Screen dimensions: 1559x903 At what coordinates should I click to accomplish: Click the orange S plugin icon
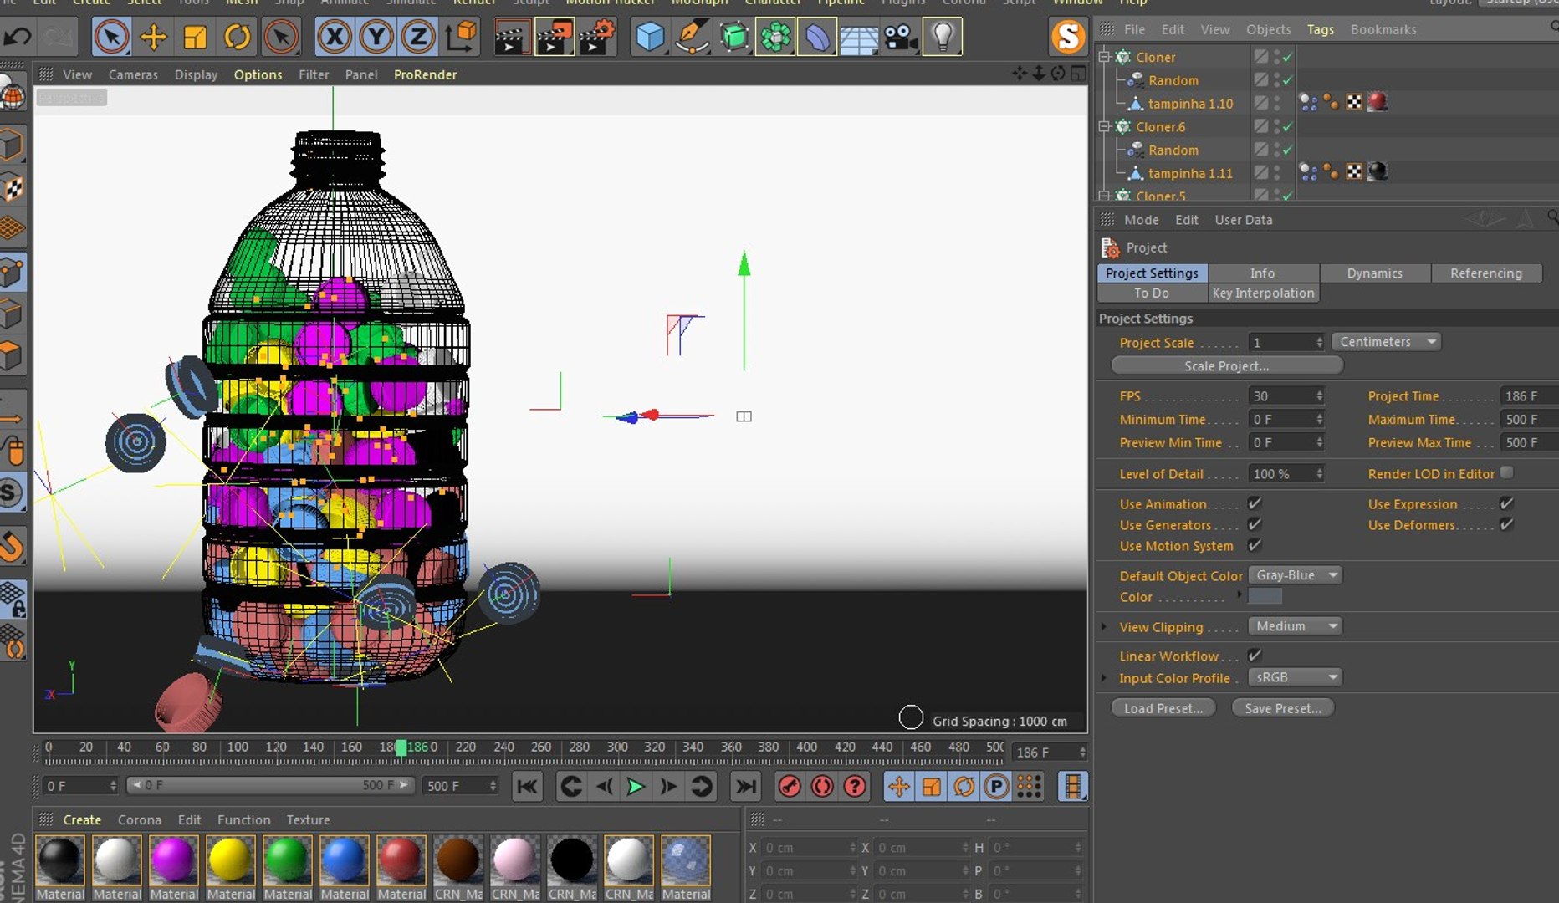pyautogui.click(x=1068, y=36)
